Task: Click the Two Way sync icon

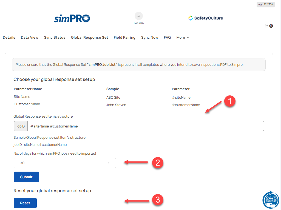Action: point(138,16)
